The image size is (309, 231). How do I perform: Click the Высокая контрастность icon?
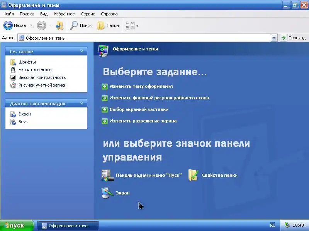(13, 78)
